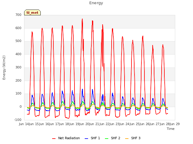Screen dimensions: 193x144
Task: Click the green SHF 2 legend swatch
Action: 106,139
